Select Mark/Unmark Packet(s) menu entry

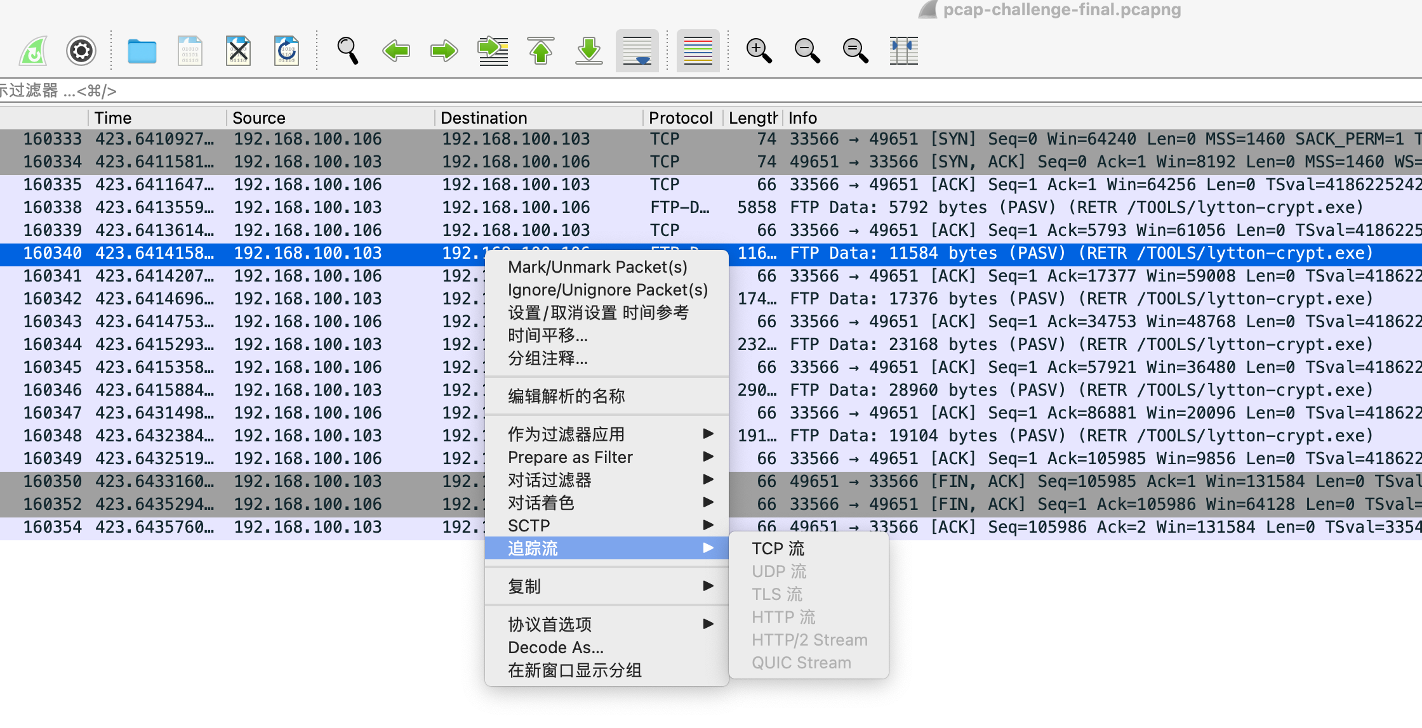pos(597,267)
